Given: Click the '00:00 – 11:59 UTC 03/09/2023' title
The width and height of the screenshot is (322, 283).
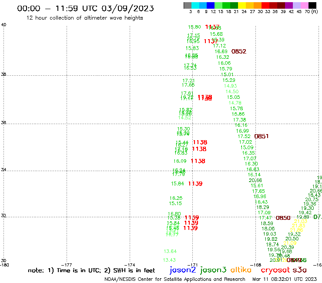Looking at the screenshot, I should pos(85,8).
